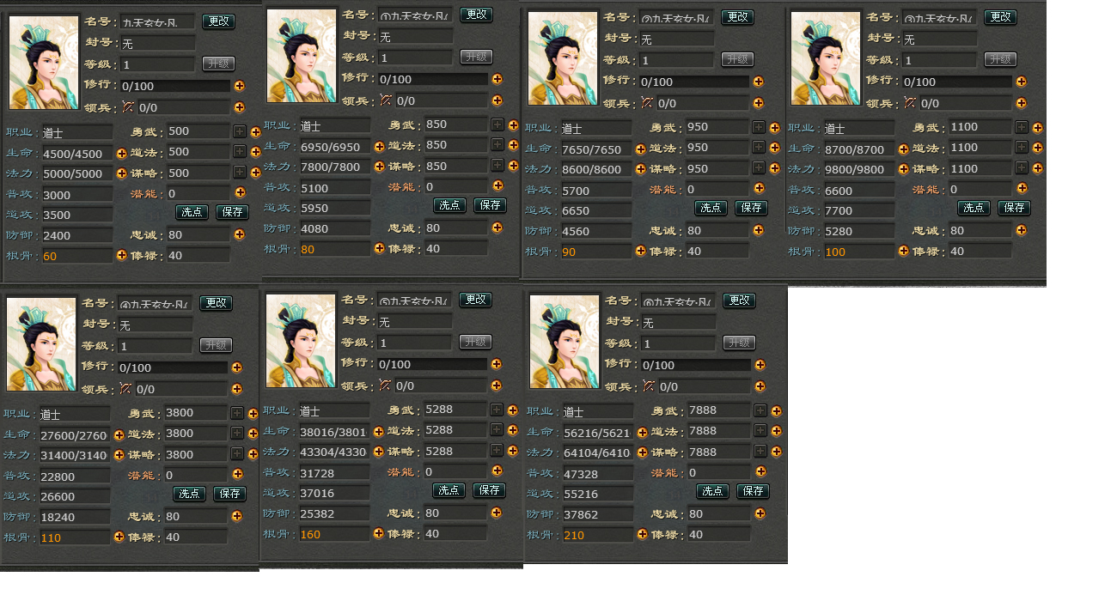The height and width of the screenshot is (601, 1117).
Task: Click gray plus button next to 道法 850
Action: [x=497, y=145]
